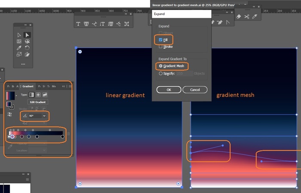Select the Gradient Mesh radio option
This screenshot has width=301, height=193.
pyautogui.click(x=161, y=66)
